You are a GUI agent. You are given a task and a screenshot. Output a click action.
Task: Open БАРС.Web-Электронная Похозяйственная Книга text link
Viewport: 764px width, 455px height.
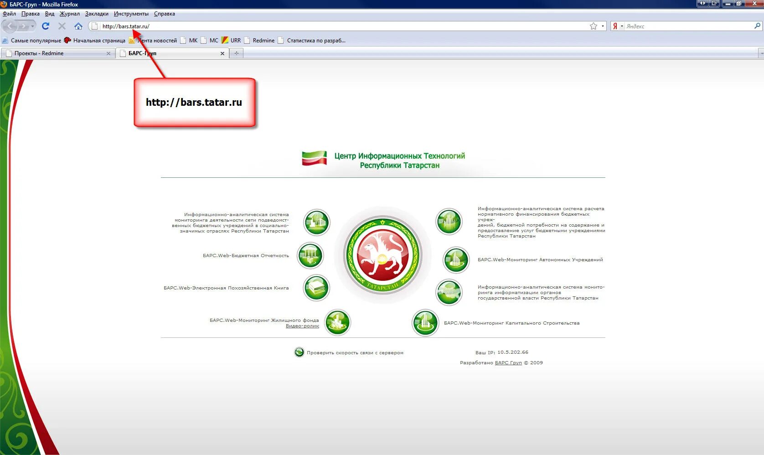[x=226, y=288]
